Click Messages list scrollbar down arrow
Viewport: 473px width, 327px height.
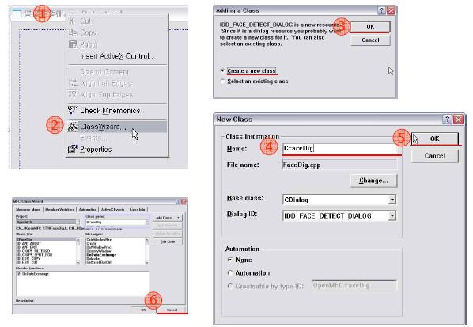147,263
